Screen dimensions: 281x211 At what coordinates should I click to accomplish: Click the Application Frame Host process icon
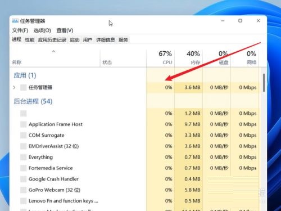24,124
